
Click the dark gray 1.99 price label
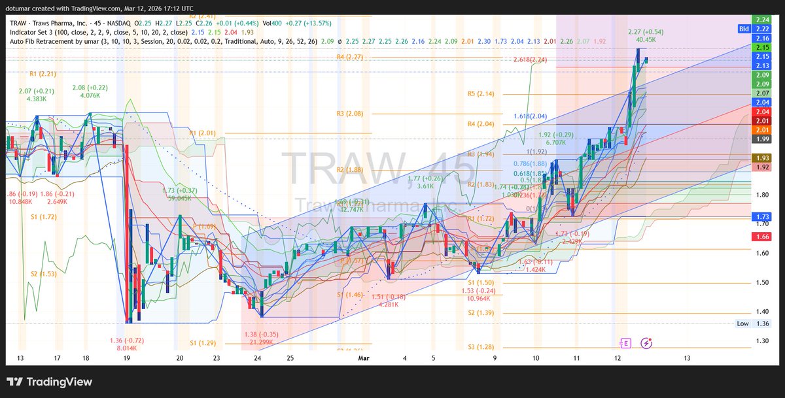[x=762, y=139]
